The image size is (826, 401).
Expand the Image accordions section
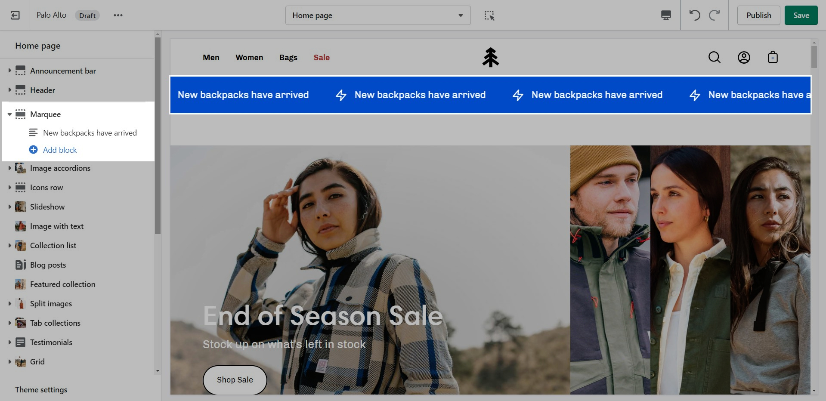(x=9, y=168)
